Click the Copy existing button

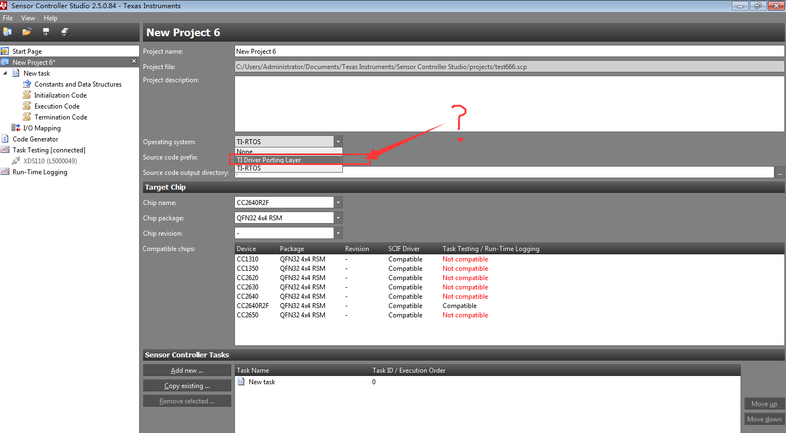187,386
